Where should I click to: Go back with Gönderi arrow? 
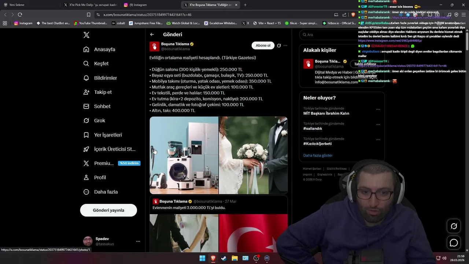point(152,34)
